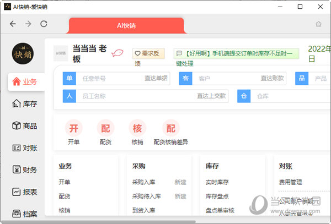
Task: Open the 采购入库 link
Action: coord(144,182)
